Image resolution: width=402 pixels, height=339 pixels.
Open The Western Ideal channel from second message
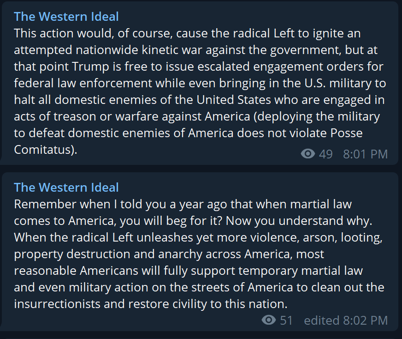click(x=66, y=188)
